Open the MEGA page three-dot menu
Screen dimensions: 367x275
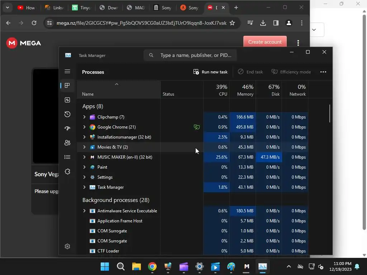click(298, 43)
